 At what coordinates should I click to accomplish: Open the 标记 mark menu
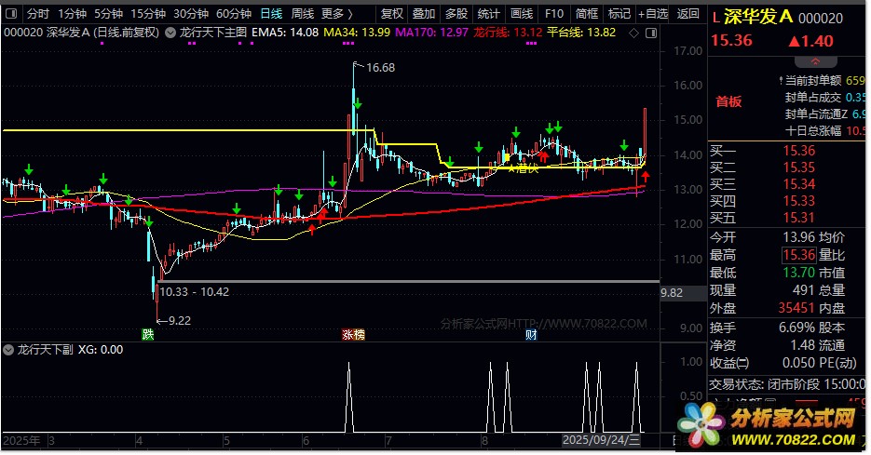coord(619,13)
